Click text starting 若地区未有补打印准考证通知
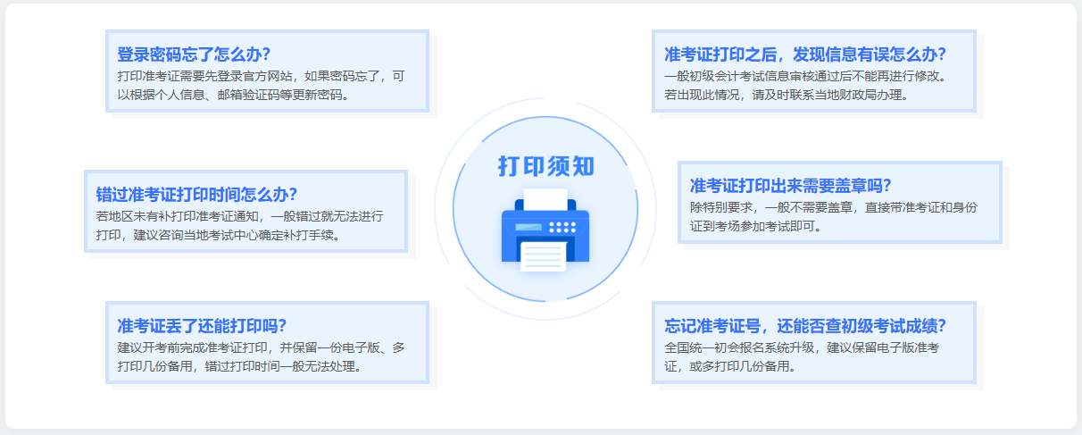 239,215
